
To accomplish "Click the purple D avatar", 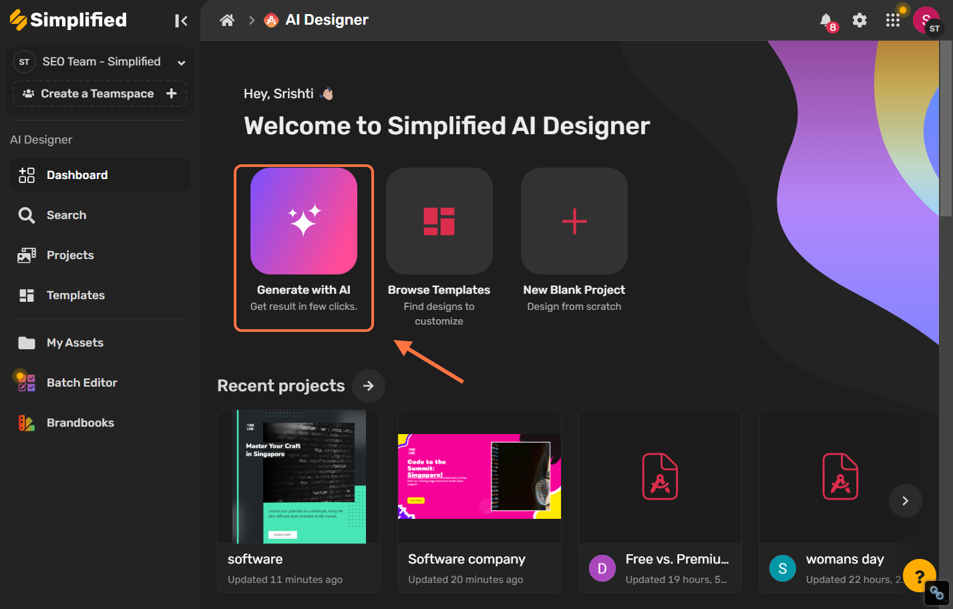I will pos(602,568).
